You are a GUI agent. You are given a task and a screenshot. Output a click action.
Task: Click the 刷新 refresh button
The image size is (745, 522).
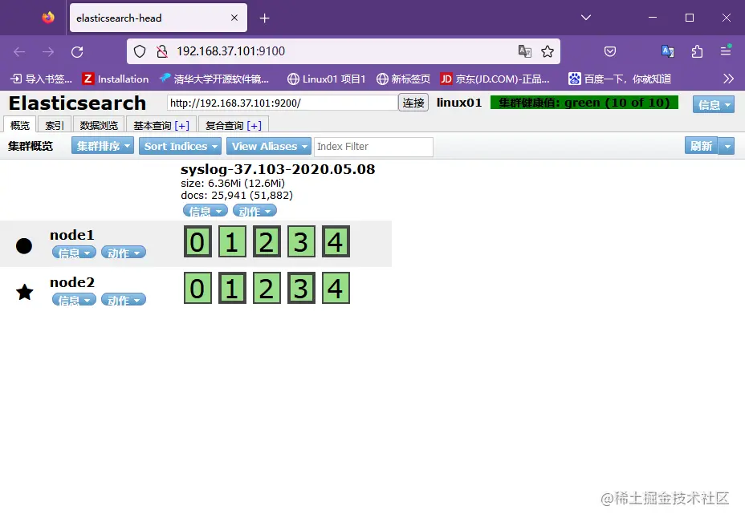coord(701,146)
